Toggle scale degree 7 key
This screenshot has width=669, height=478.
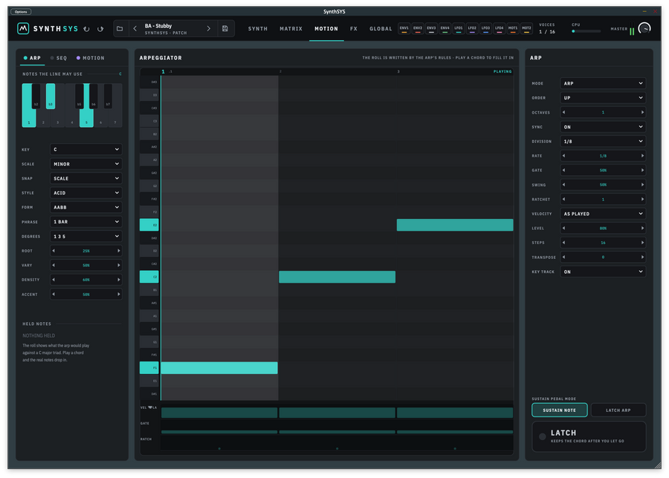(x=115, y=118)
